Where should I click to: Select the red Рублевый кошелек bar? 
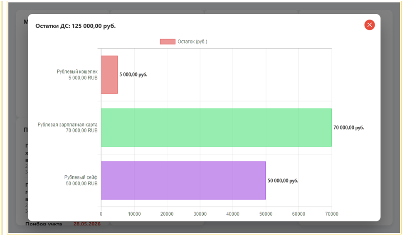click(x=109, y=75)
